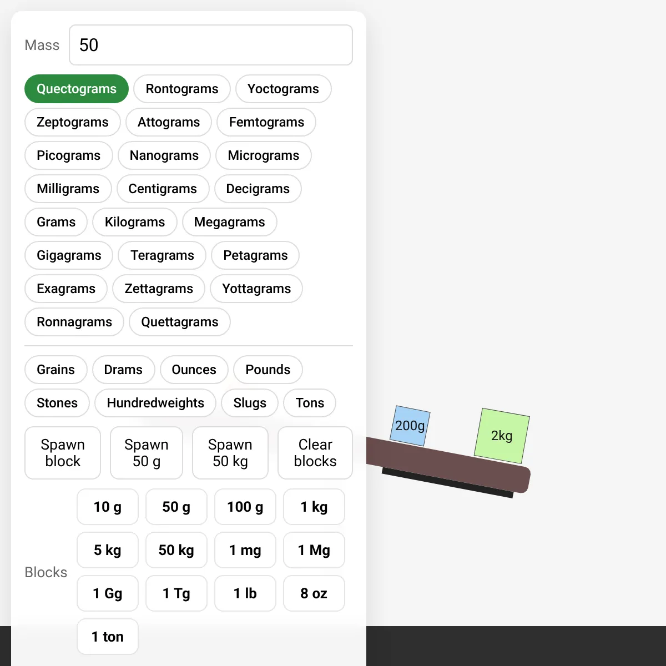666x666 pixels.
Task: Choose the Hundredweights unit chip
Action: coord(155,403)
